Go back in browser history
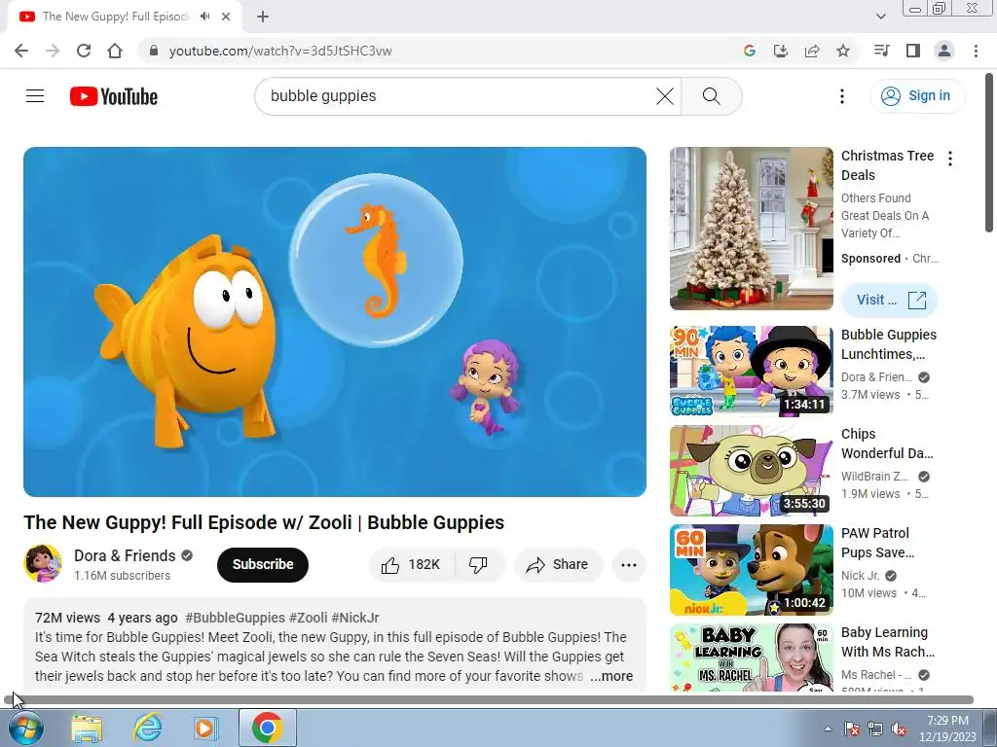 click(x=21, y=51)
